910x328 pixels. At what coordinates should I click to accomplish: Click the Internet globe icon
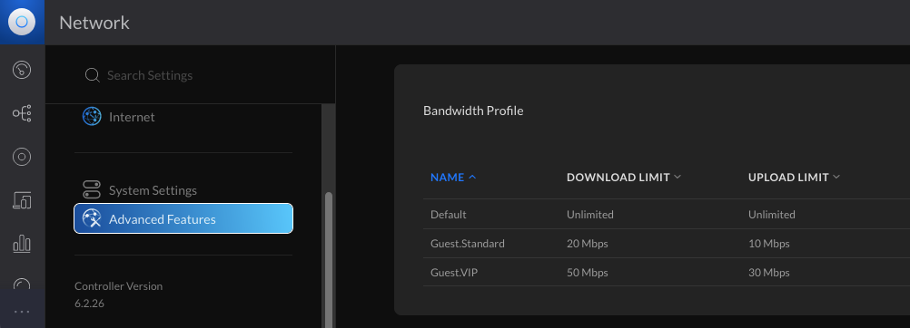(x=92, y=117)
